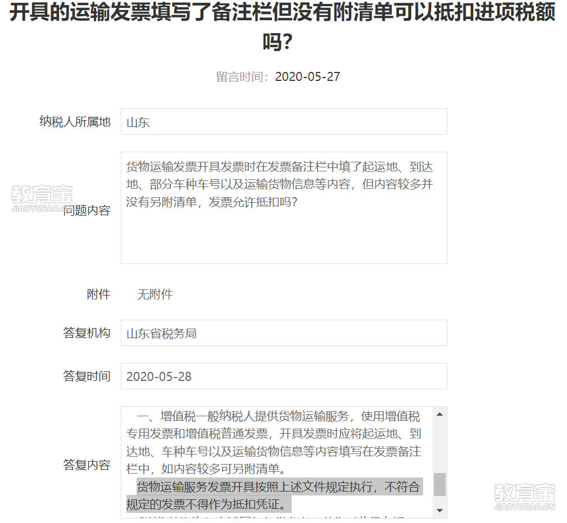This screenshot has width=567, height=523.
Task: Click the question text line 没有另附清单，发票允许抵扣吗？
Action: pos(212,202)
